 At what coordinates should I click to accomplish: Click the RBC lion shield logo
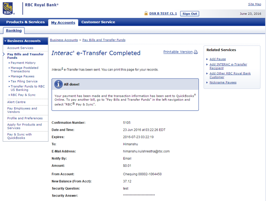8,8
